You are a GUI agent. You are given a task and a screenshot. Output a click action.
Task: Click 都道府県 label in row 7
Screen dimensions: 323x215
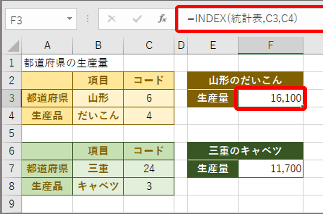click(47, 169)
